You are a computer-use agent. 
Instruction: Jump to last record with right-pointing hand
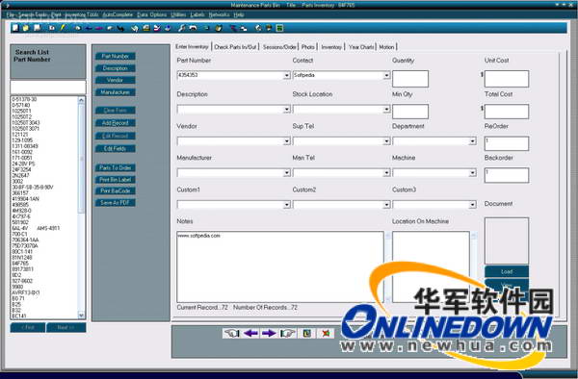pyautogui.click(x=287, y=333)
